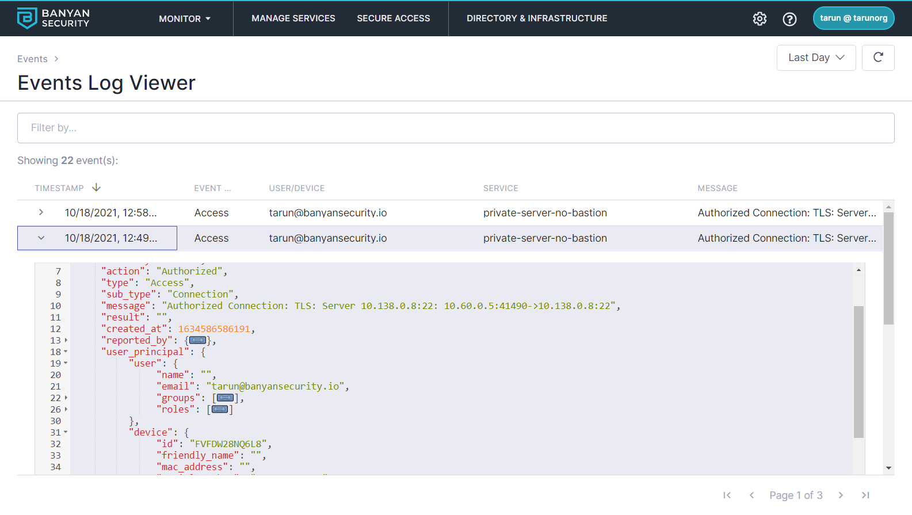The width and height of the screenshot is (912, 515).
Task: Go to the next page of events
Action: point(841,495)
